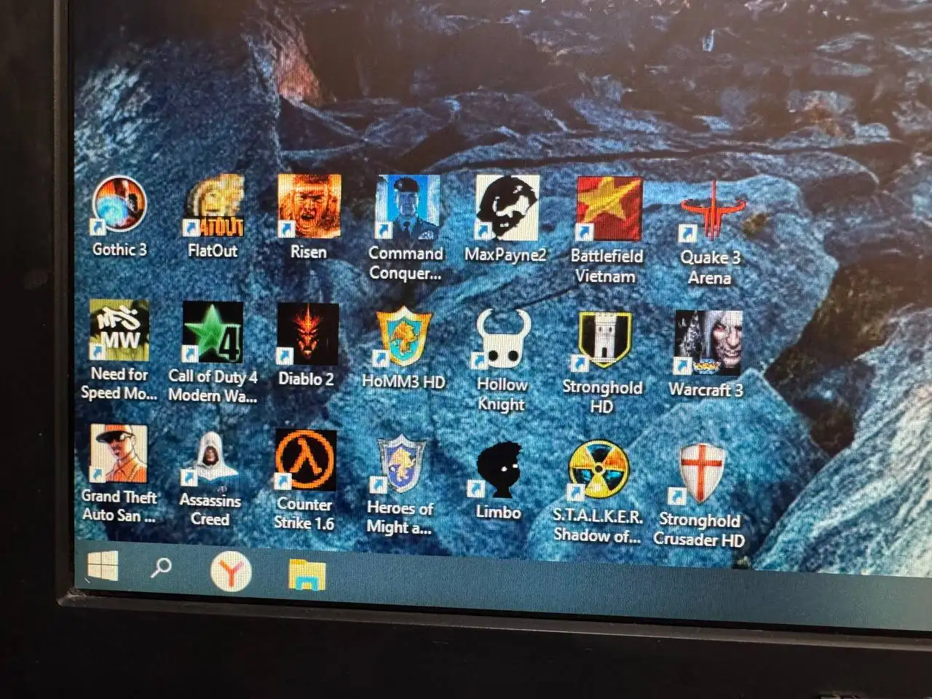932x699 pixels.
Task: Select the Gothic 3 desktop shortcut
Action: pos(119,207)
